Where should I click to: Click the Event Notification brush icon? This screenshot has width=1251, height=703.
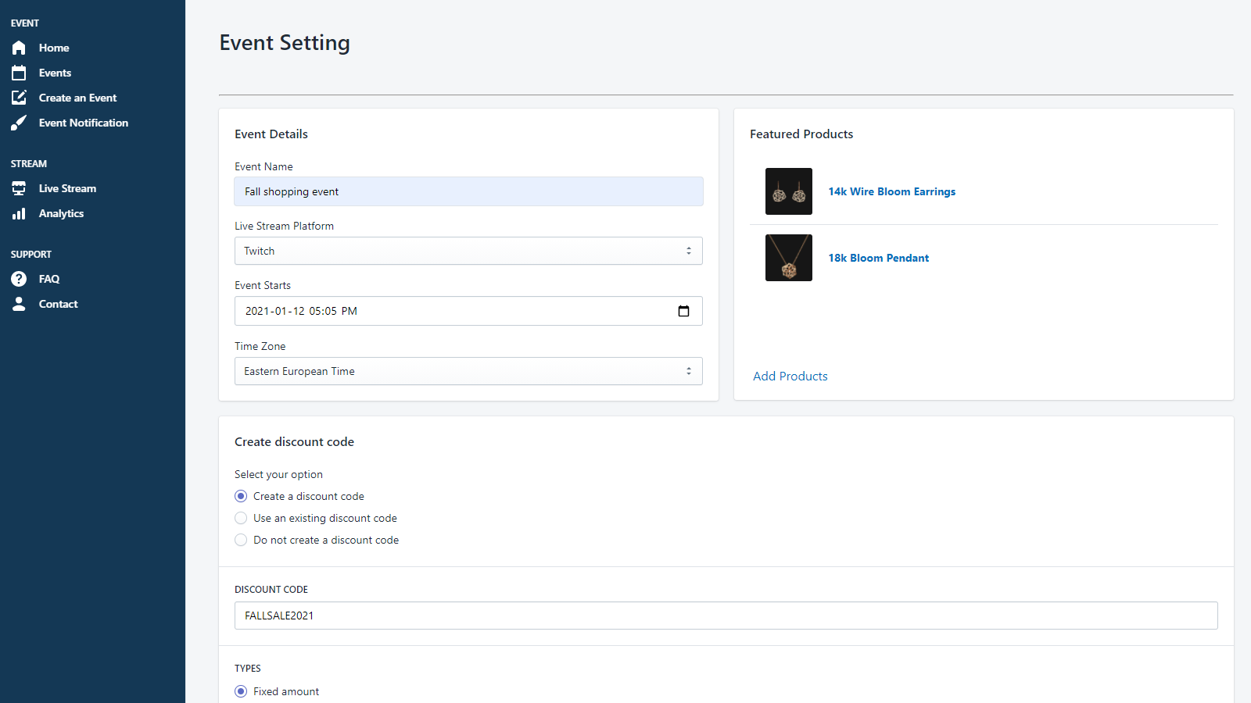[x=19, y=123]
